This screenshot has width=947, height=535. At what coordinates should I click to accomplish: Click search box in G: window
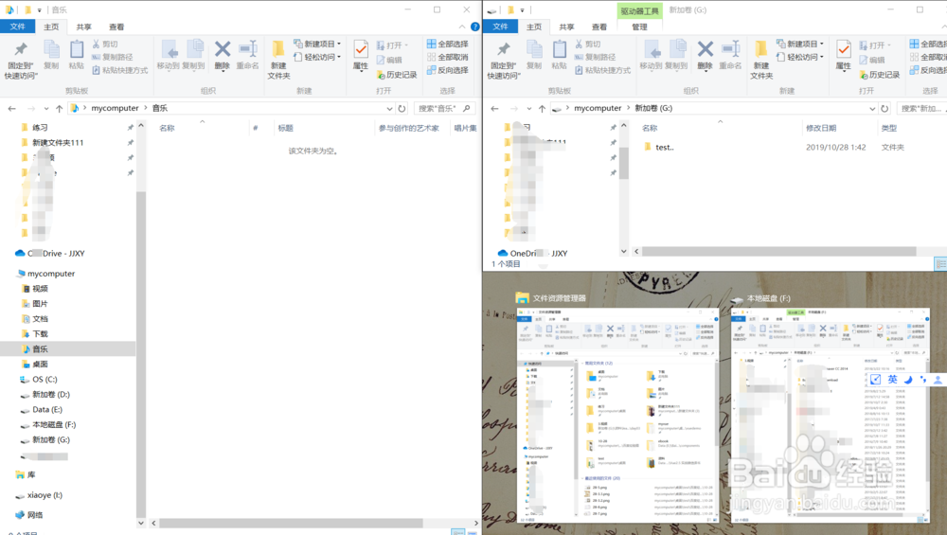(x=921, y=109)
